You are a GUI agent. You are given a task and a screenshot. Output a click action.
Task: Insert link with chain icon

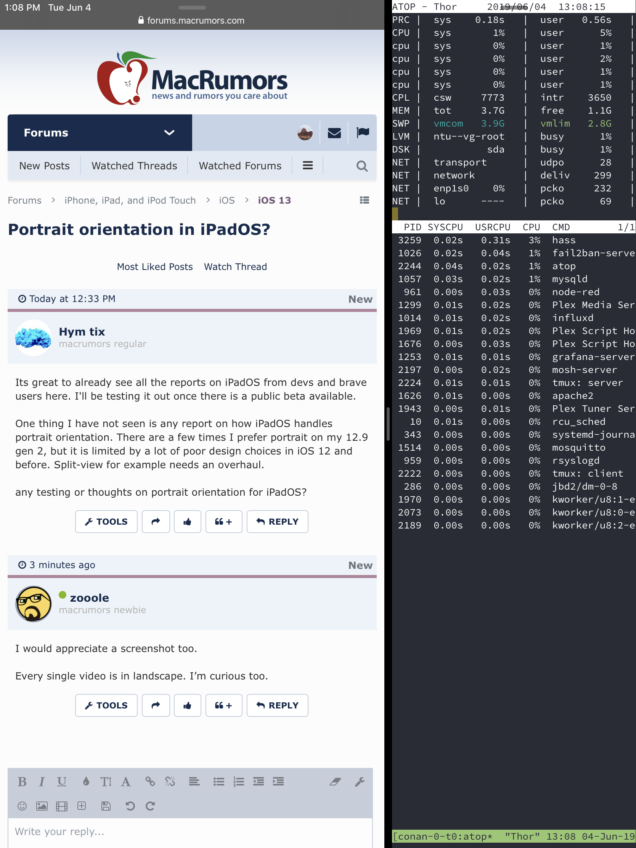[x=150, y=782]
